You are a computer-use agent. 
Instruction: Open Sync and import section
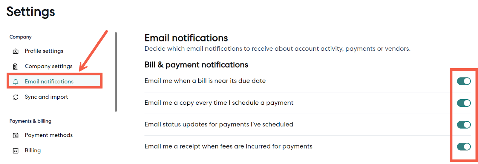[x=46, y=97]
